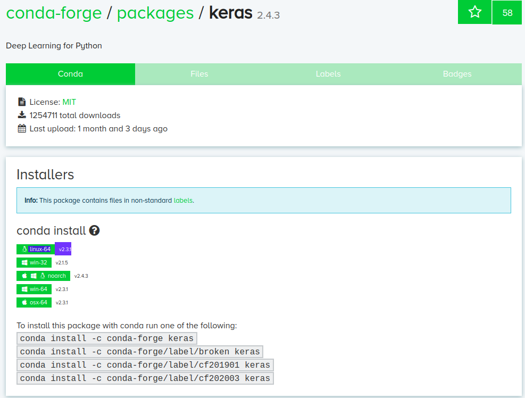Open the Labels tab

(x=329, y=74)
